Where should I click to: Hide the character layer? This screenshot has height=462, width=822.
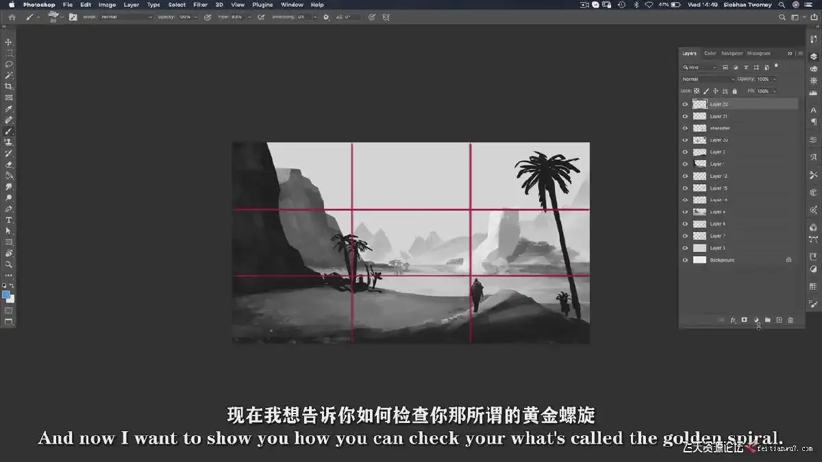[685, 128]
